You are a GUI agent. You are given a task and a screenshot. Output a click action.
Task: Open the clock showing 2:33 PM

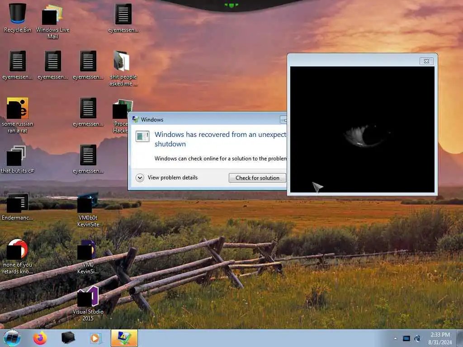[x=440, y=338]
